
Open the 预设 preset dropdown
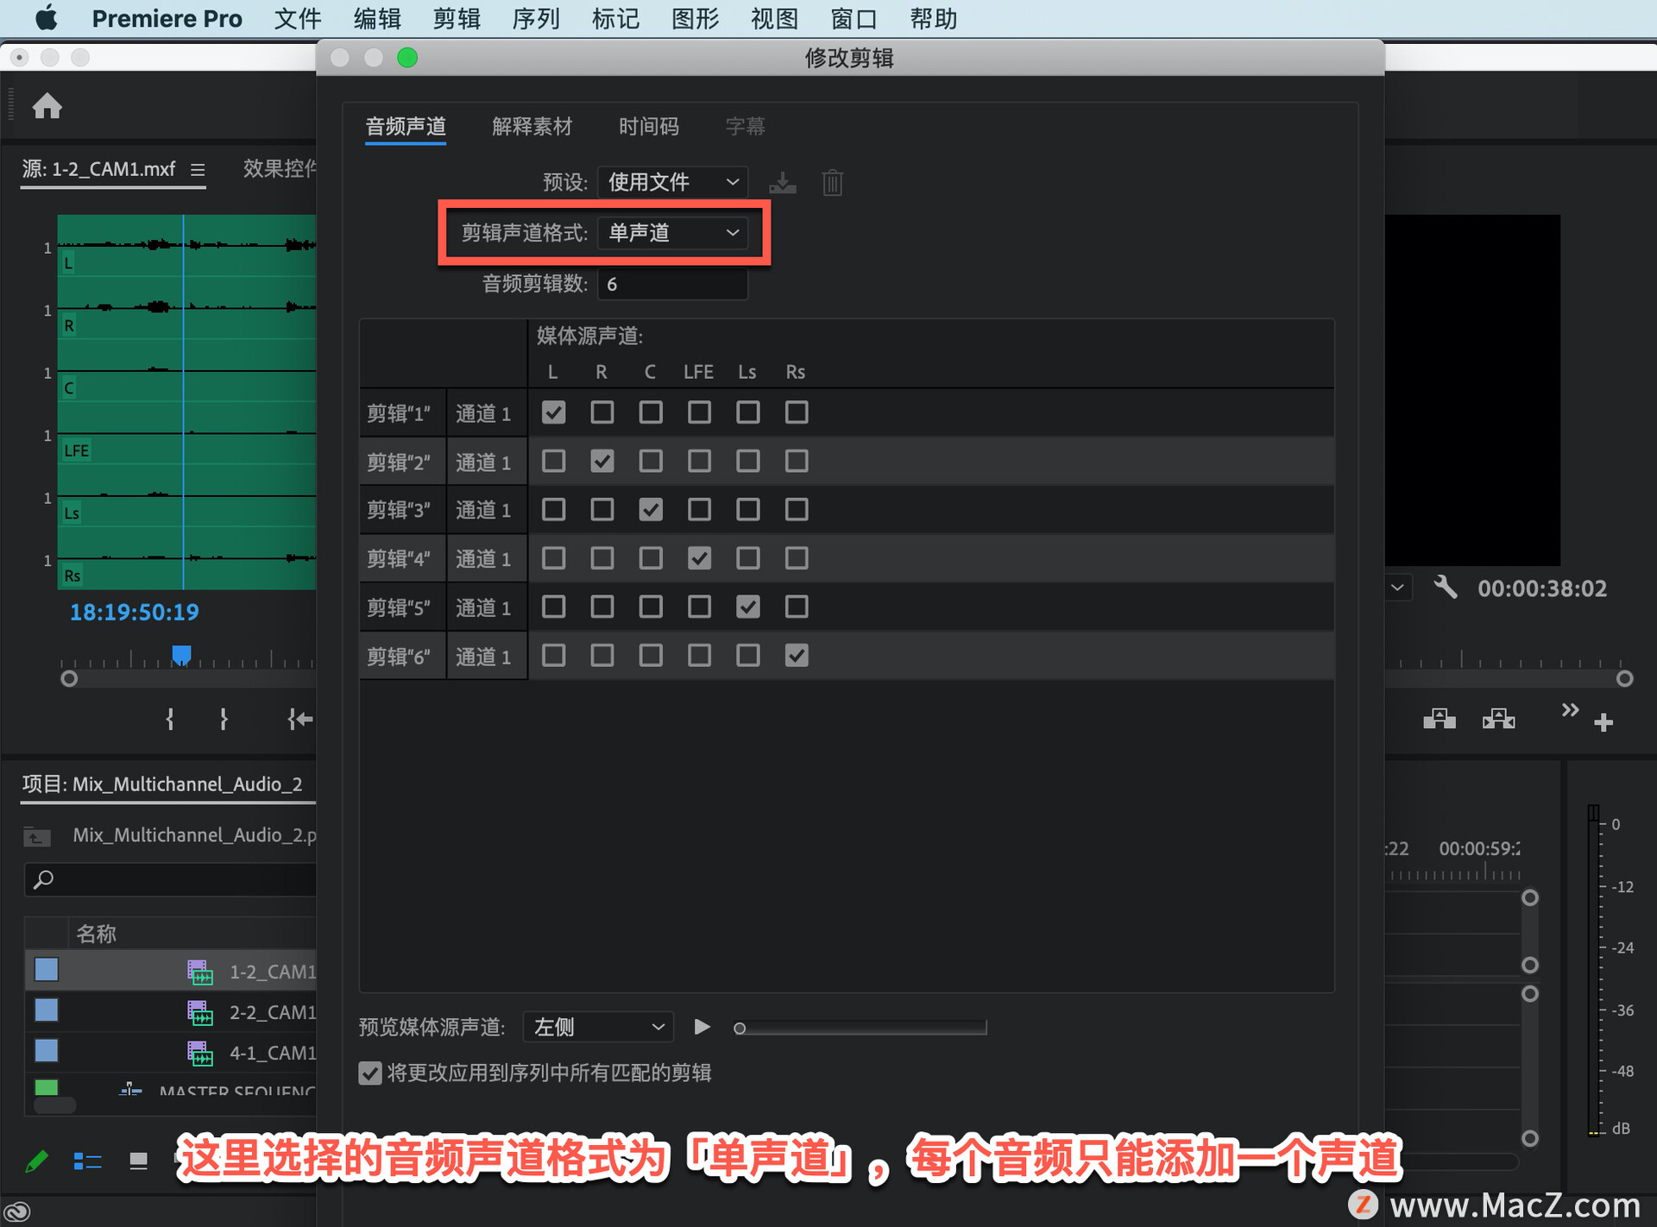[672, 182]
